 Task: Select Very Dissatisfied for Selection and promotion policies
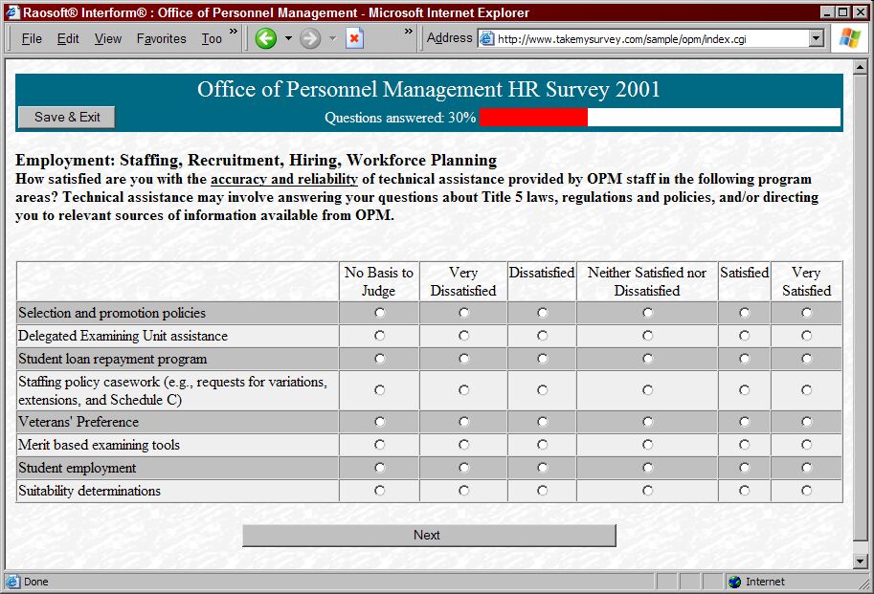coord(463,313)
